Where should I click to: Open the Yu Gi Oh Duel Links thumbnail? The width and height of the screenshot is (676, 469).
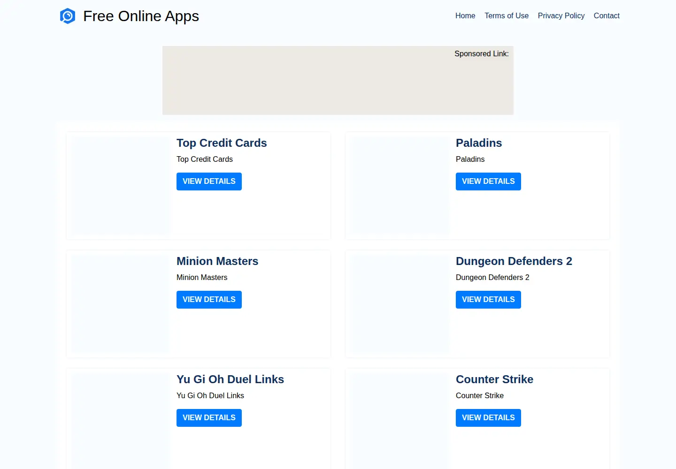[120, 421]
